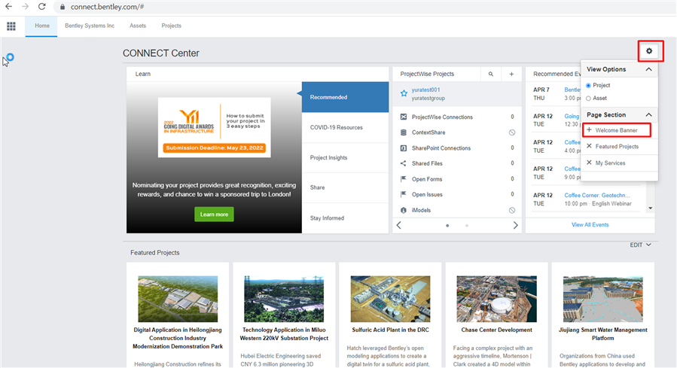Click the browser address bar URL

pos(108,7)
